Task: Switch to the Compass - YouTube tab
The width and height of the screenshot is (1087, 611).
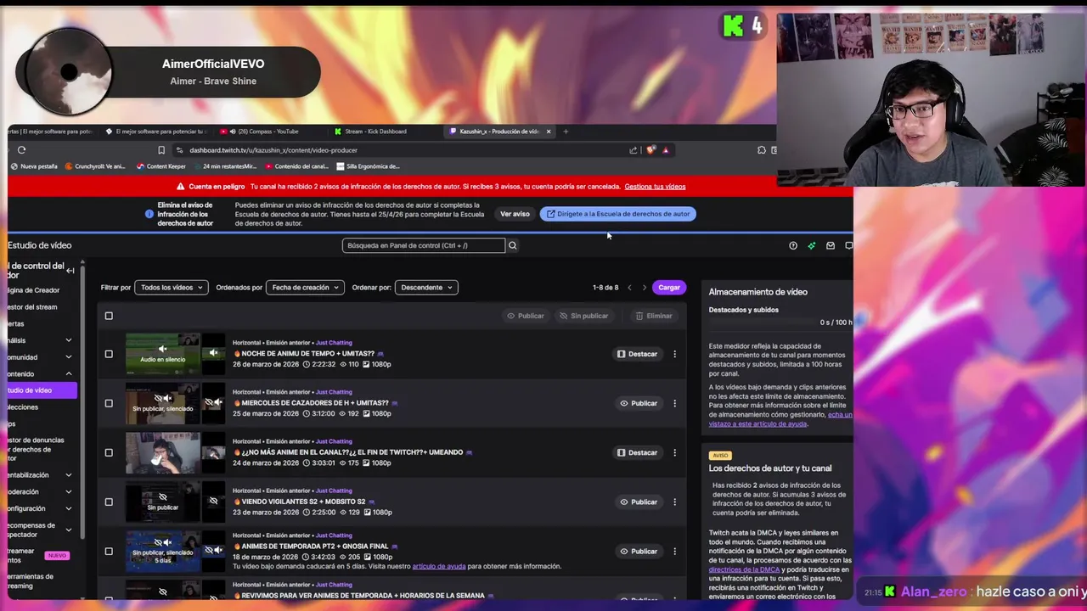Action: (268, 132)
